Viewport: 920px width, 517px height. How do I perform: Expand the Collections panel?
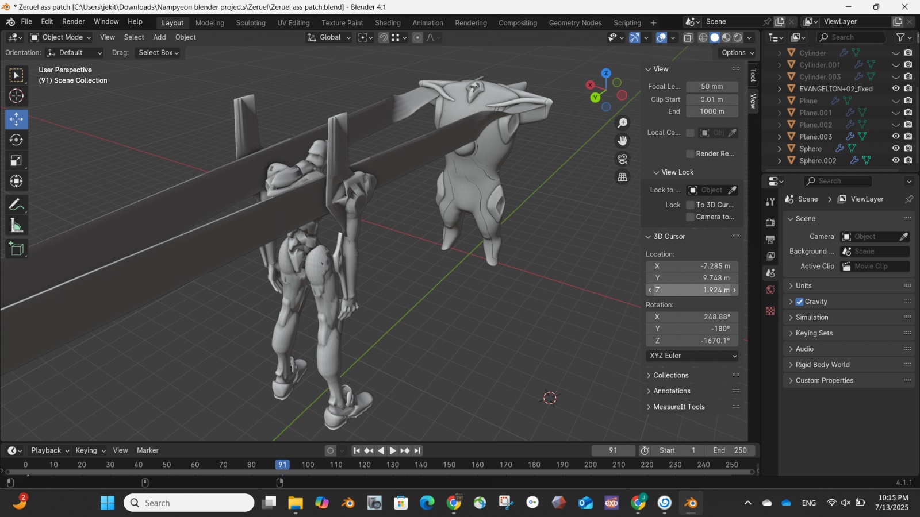[x=670, y=375]
